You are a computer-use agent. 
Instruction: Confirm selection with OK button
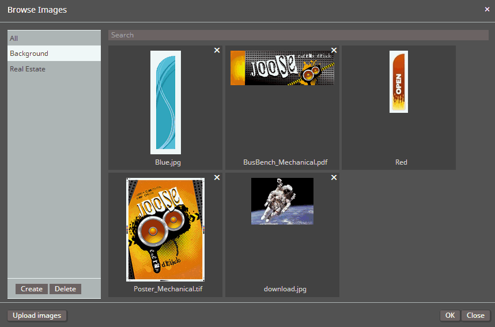(449, 315)
